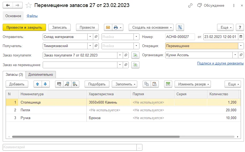Switch to the Основное tab
Screen dimensions: 245x152
click(x=13, y=16)
